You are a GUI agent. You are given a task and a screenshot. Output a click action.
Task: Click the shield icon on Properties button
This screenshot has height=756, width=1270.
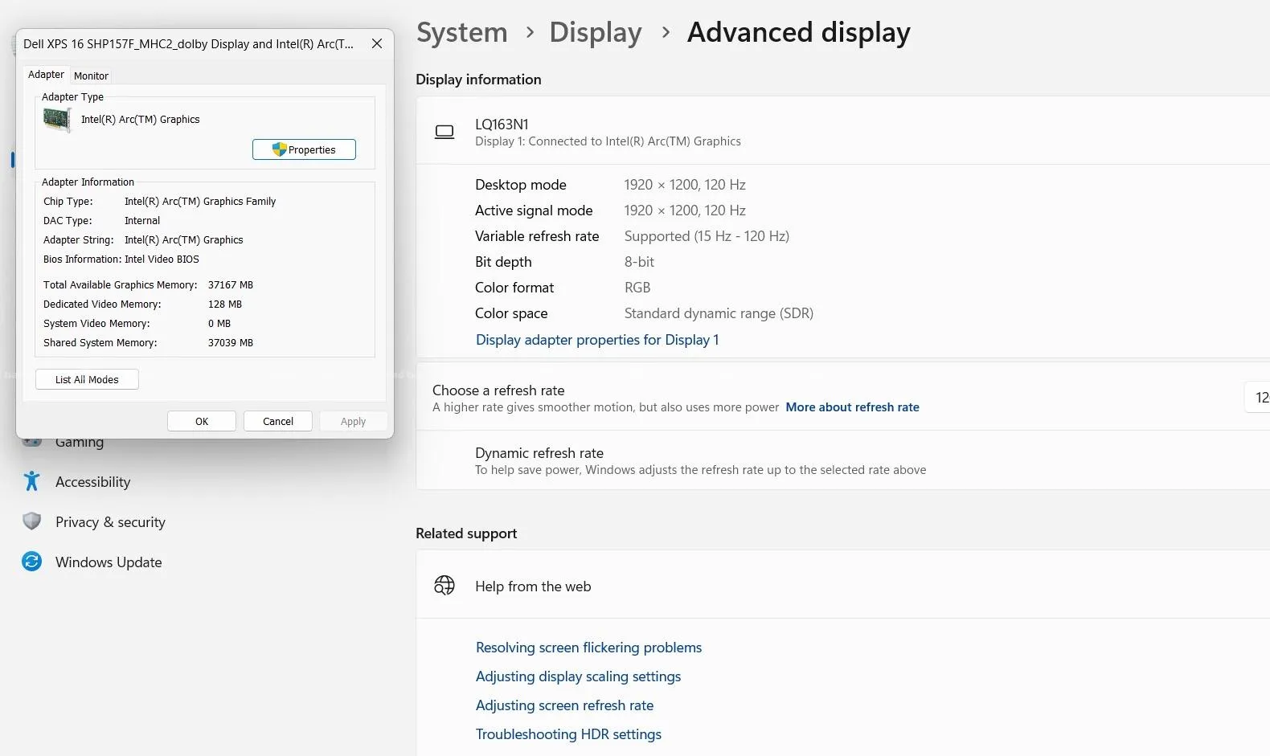[279, 149]
